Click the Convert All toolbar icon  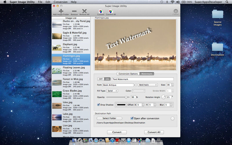111,11
